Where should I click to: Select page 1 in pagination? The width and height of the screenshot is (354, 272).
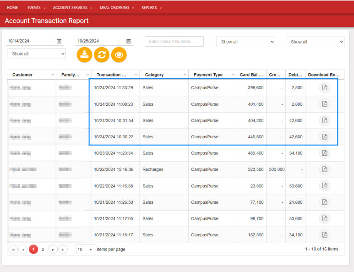click(x=33, y=250)
